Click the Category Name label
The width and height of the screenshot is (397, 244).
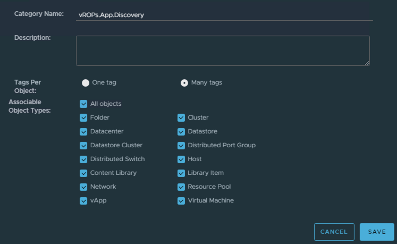pyautogui.click(x=39, y=14)
